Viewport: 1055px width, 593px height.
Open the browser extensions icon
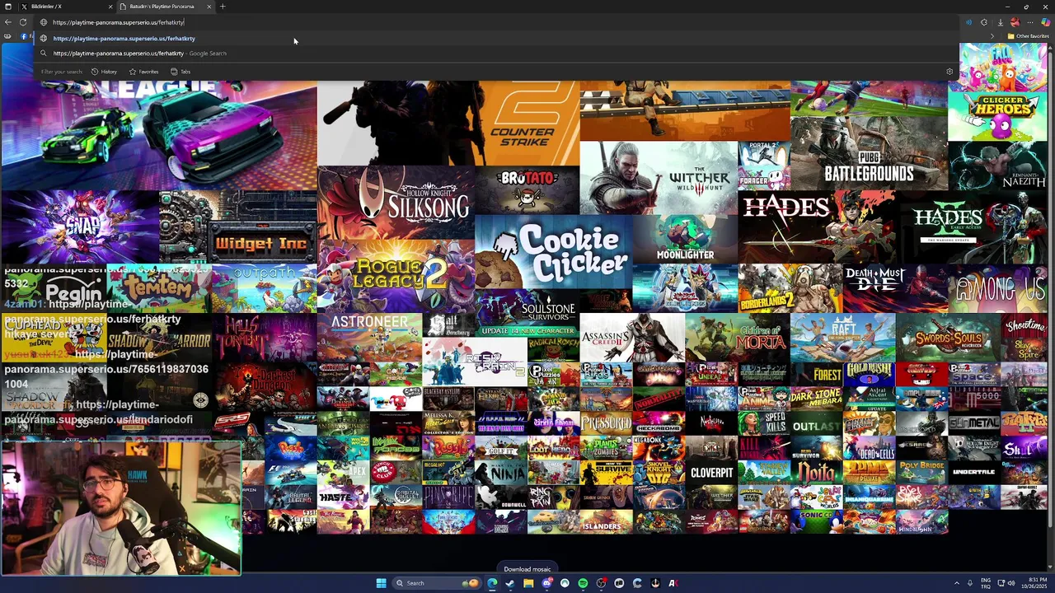tap(984, 22)
